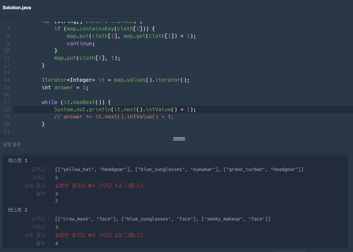Click the 출력 label in 테스트 1
The height and width of the screenshot is (252, 353).
(41, 194)
